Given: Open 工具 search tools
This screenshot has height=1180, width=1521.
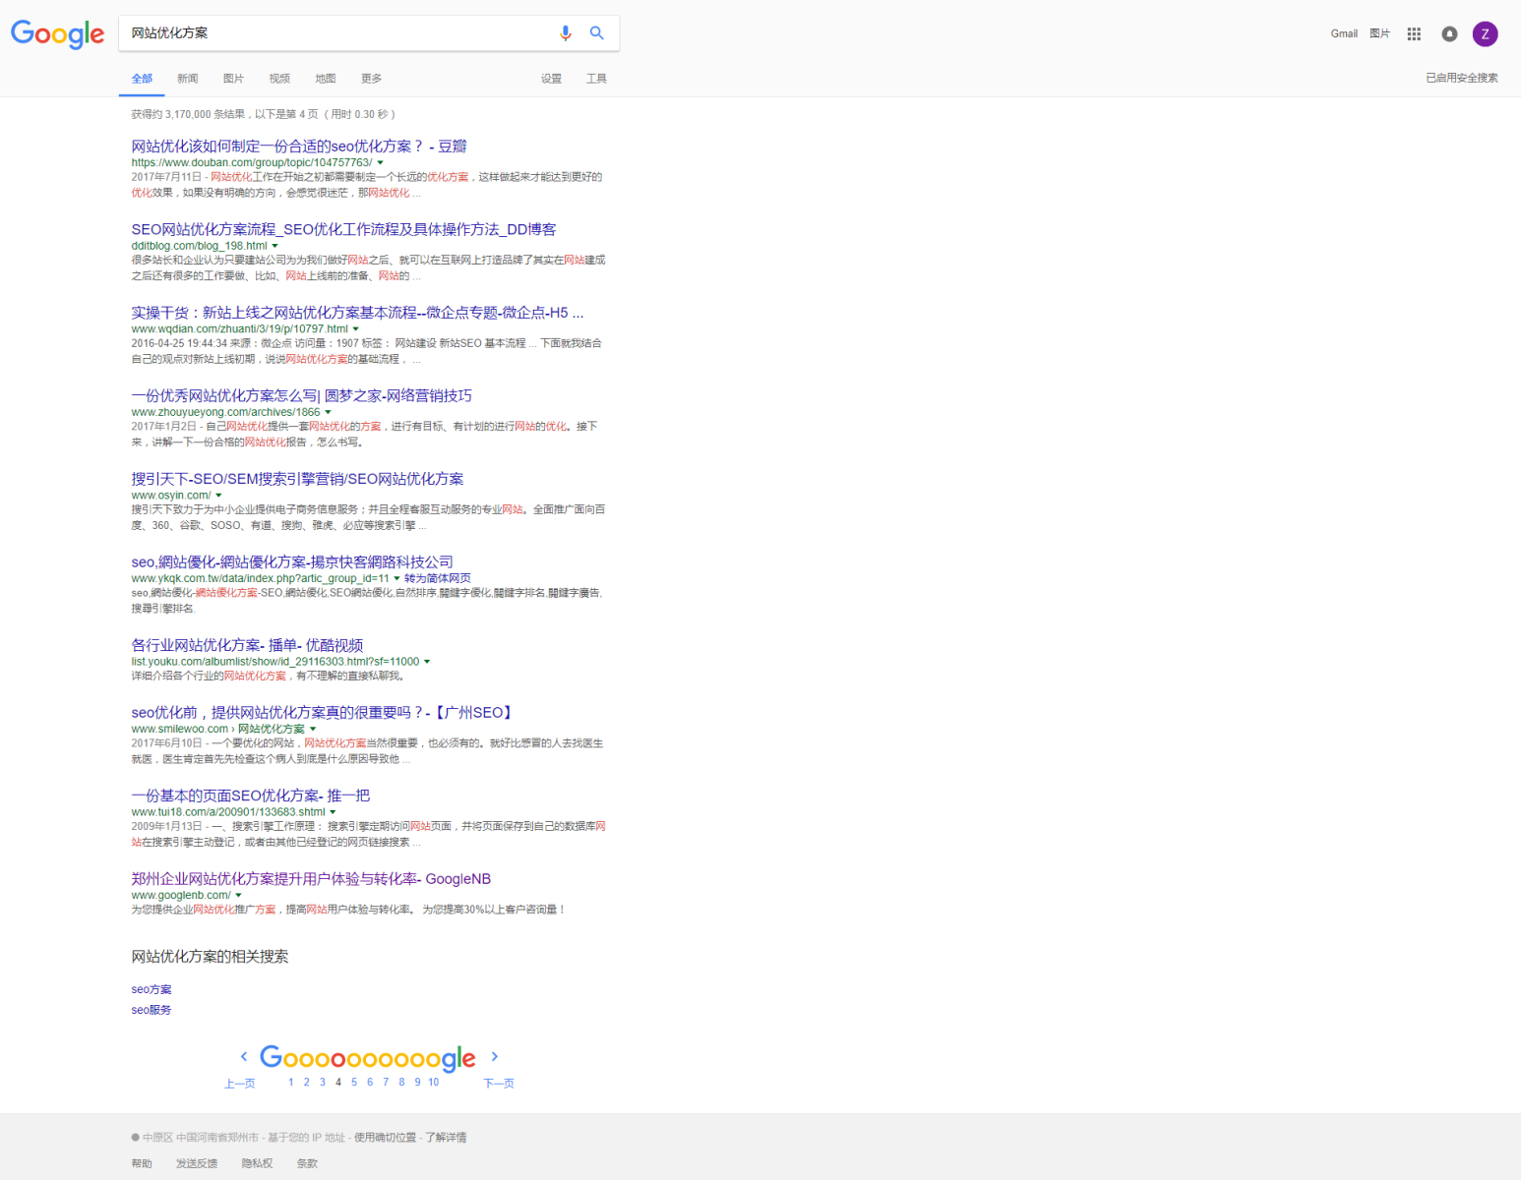Looking at the screenshot, I should tap(596, 79).
